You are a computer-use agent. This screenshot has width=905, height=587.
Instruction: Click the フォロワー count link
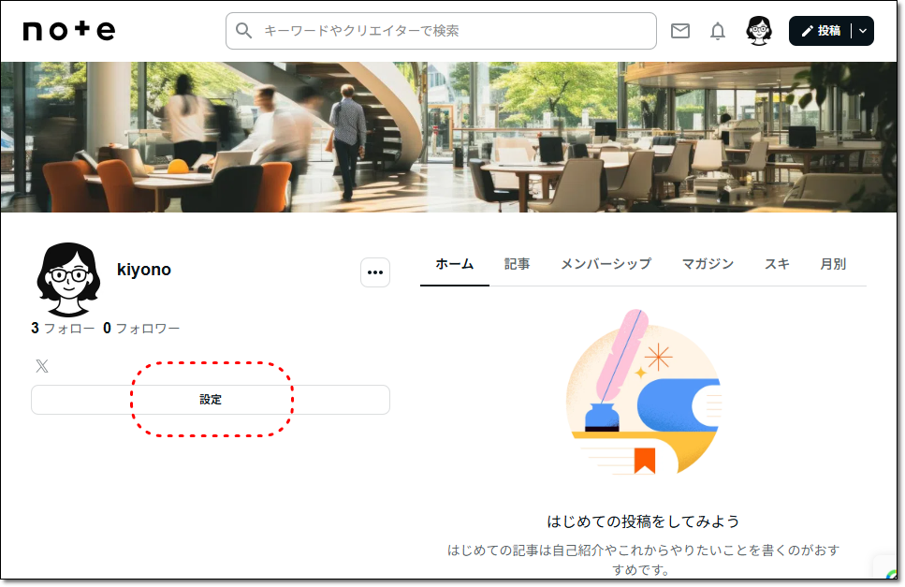140,328
